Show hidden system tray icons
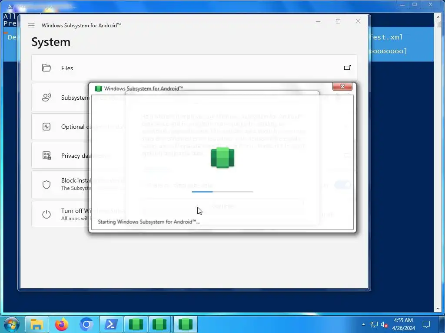Viewport: 445px width, 333px height. coord(363,324)
